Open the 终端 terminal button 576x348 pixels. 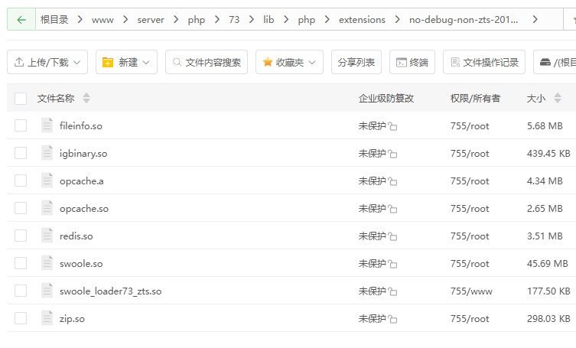pos(412,62)
